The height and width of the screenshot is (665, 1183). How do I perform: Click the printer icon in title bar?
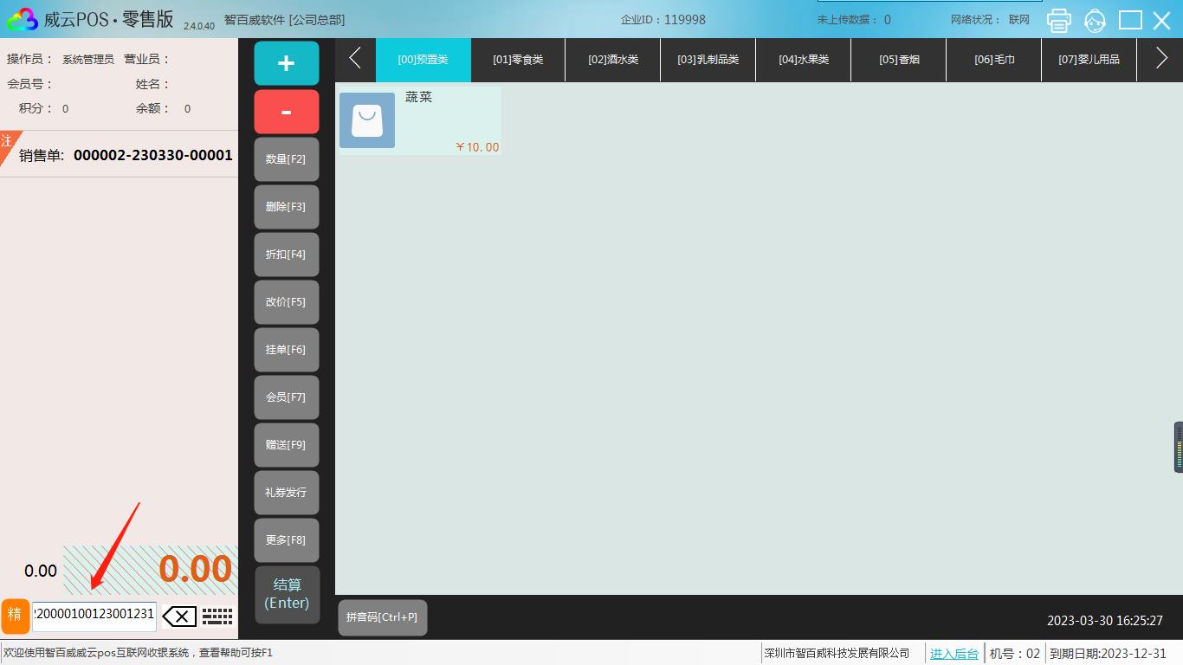1058,20
